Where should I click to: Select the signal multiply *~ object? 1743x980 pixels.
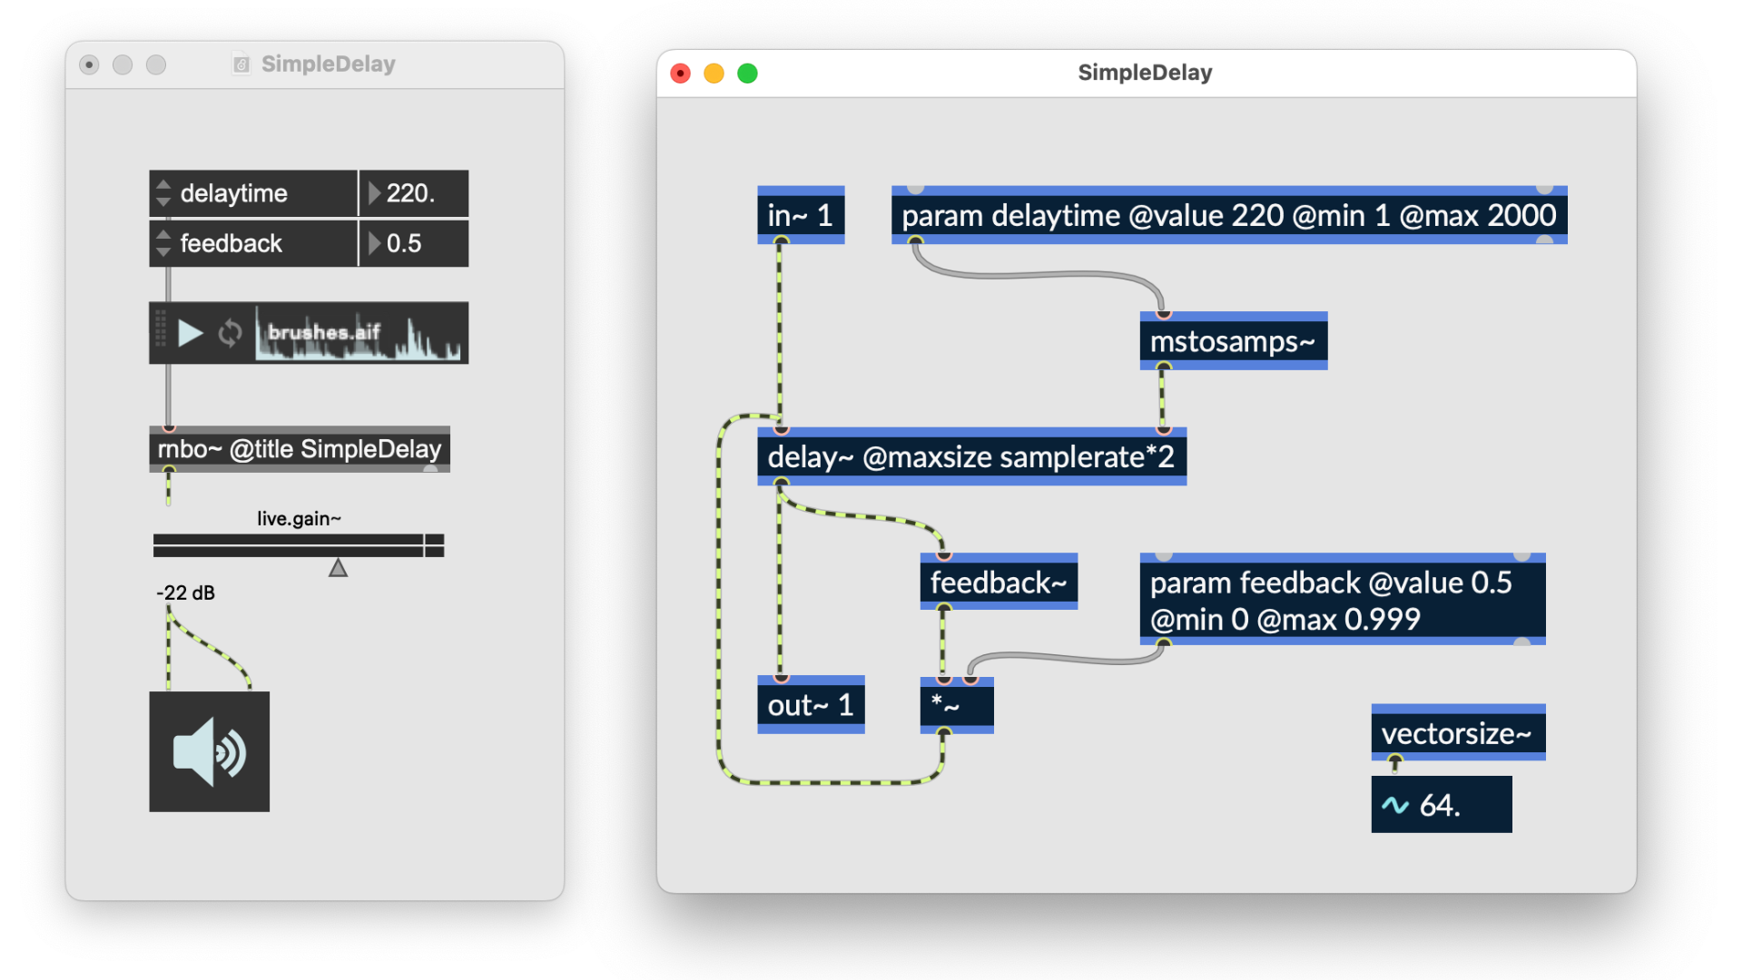click(956, 705)
